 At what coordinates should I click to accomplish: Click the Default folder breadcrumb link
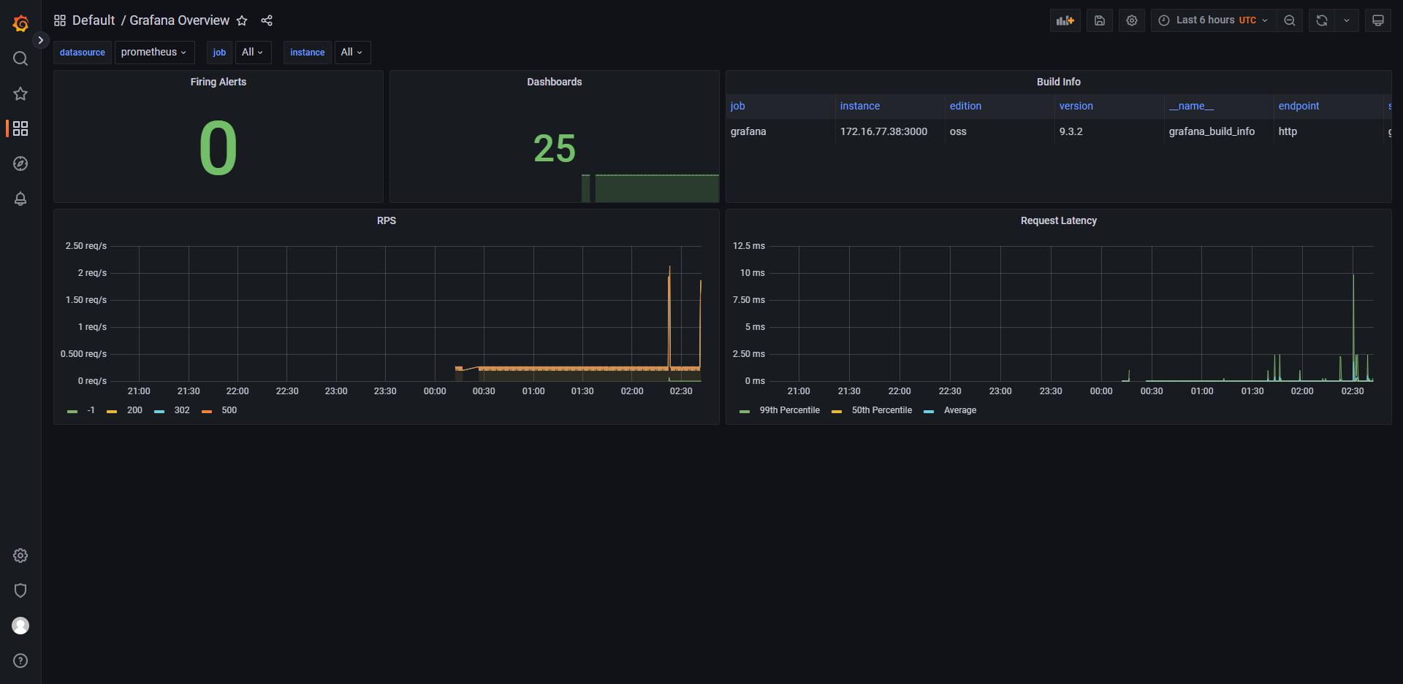pos(94,20)
